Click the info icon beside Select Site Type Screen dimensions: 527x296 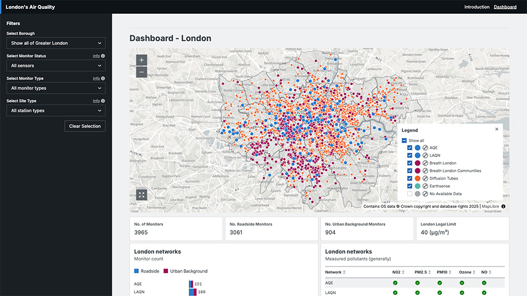103,101
